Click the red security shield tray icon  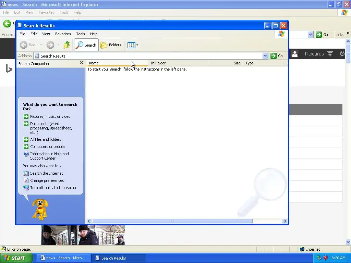[x=326, y=258]
